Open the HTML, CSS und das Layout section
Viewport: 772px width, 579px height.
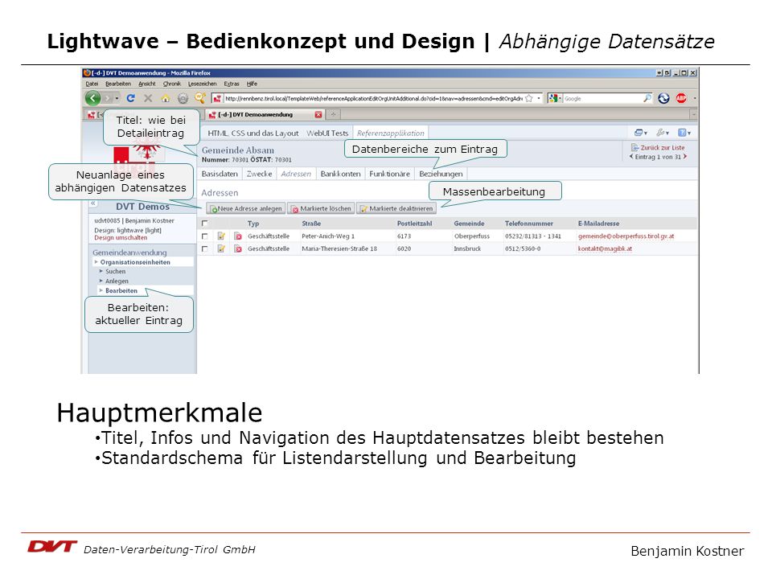[253, 133]
